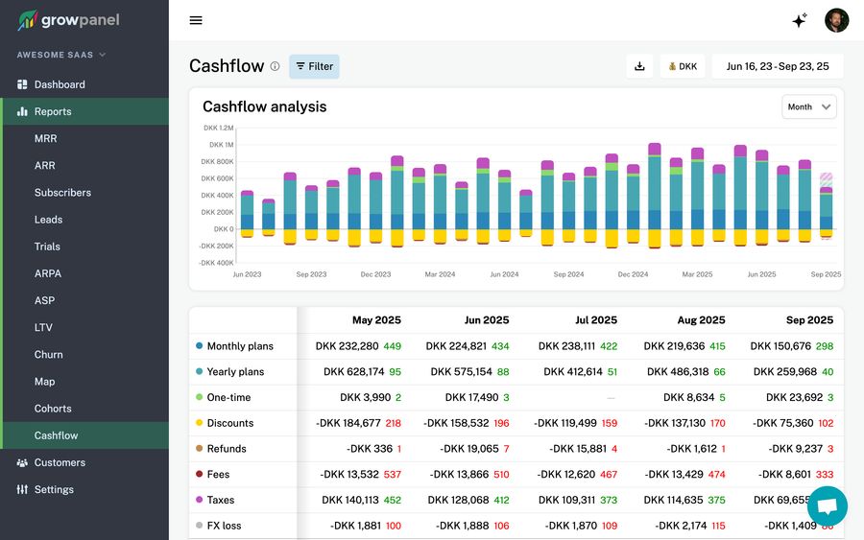Screen dimensions: 864x540
Task: Open the Cohorts report
Action: 54,409
